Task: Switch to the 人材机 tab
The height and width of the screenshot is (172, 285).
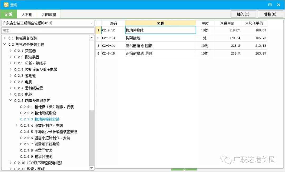Action: (27, 14)
